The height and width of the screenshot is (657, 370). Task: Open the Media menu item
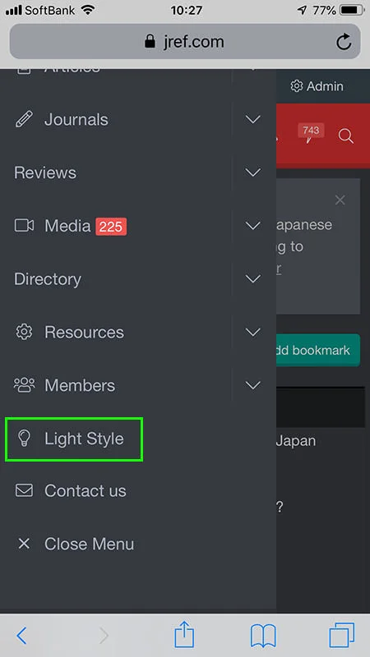(67, 226)
